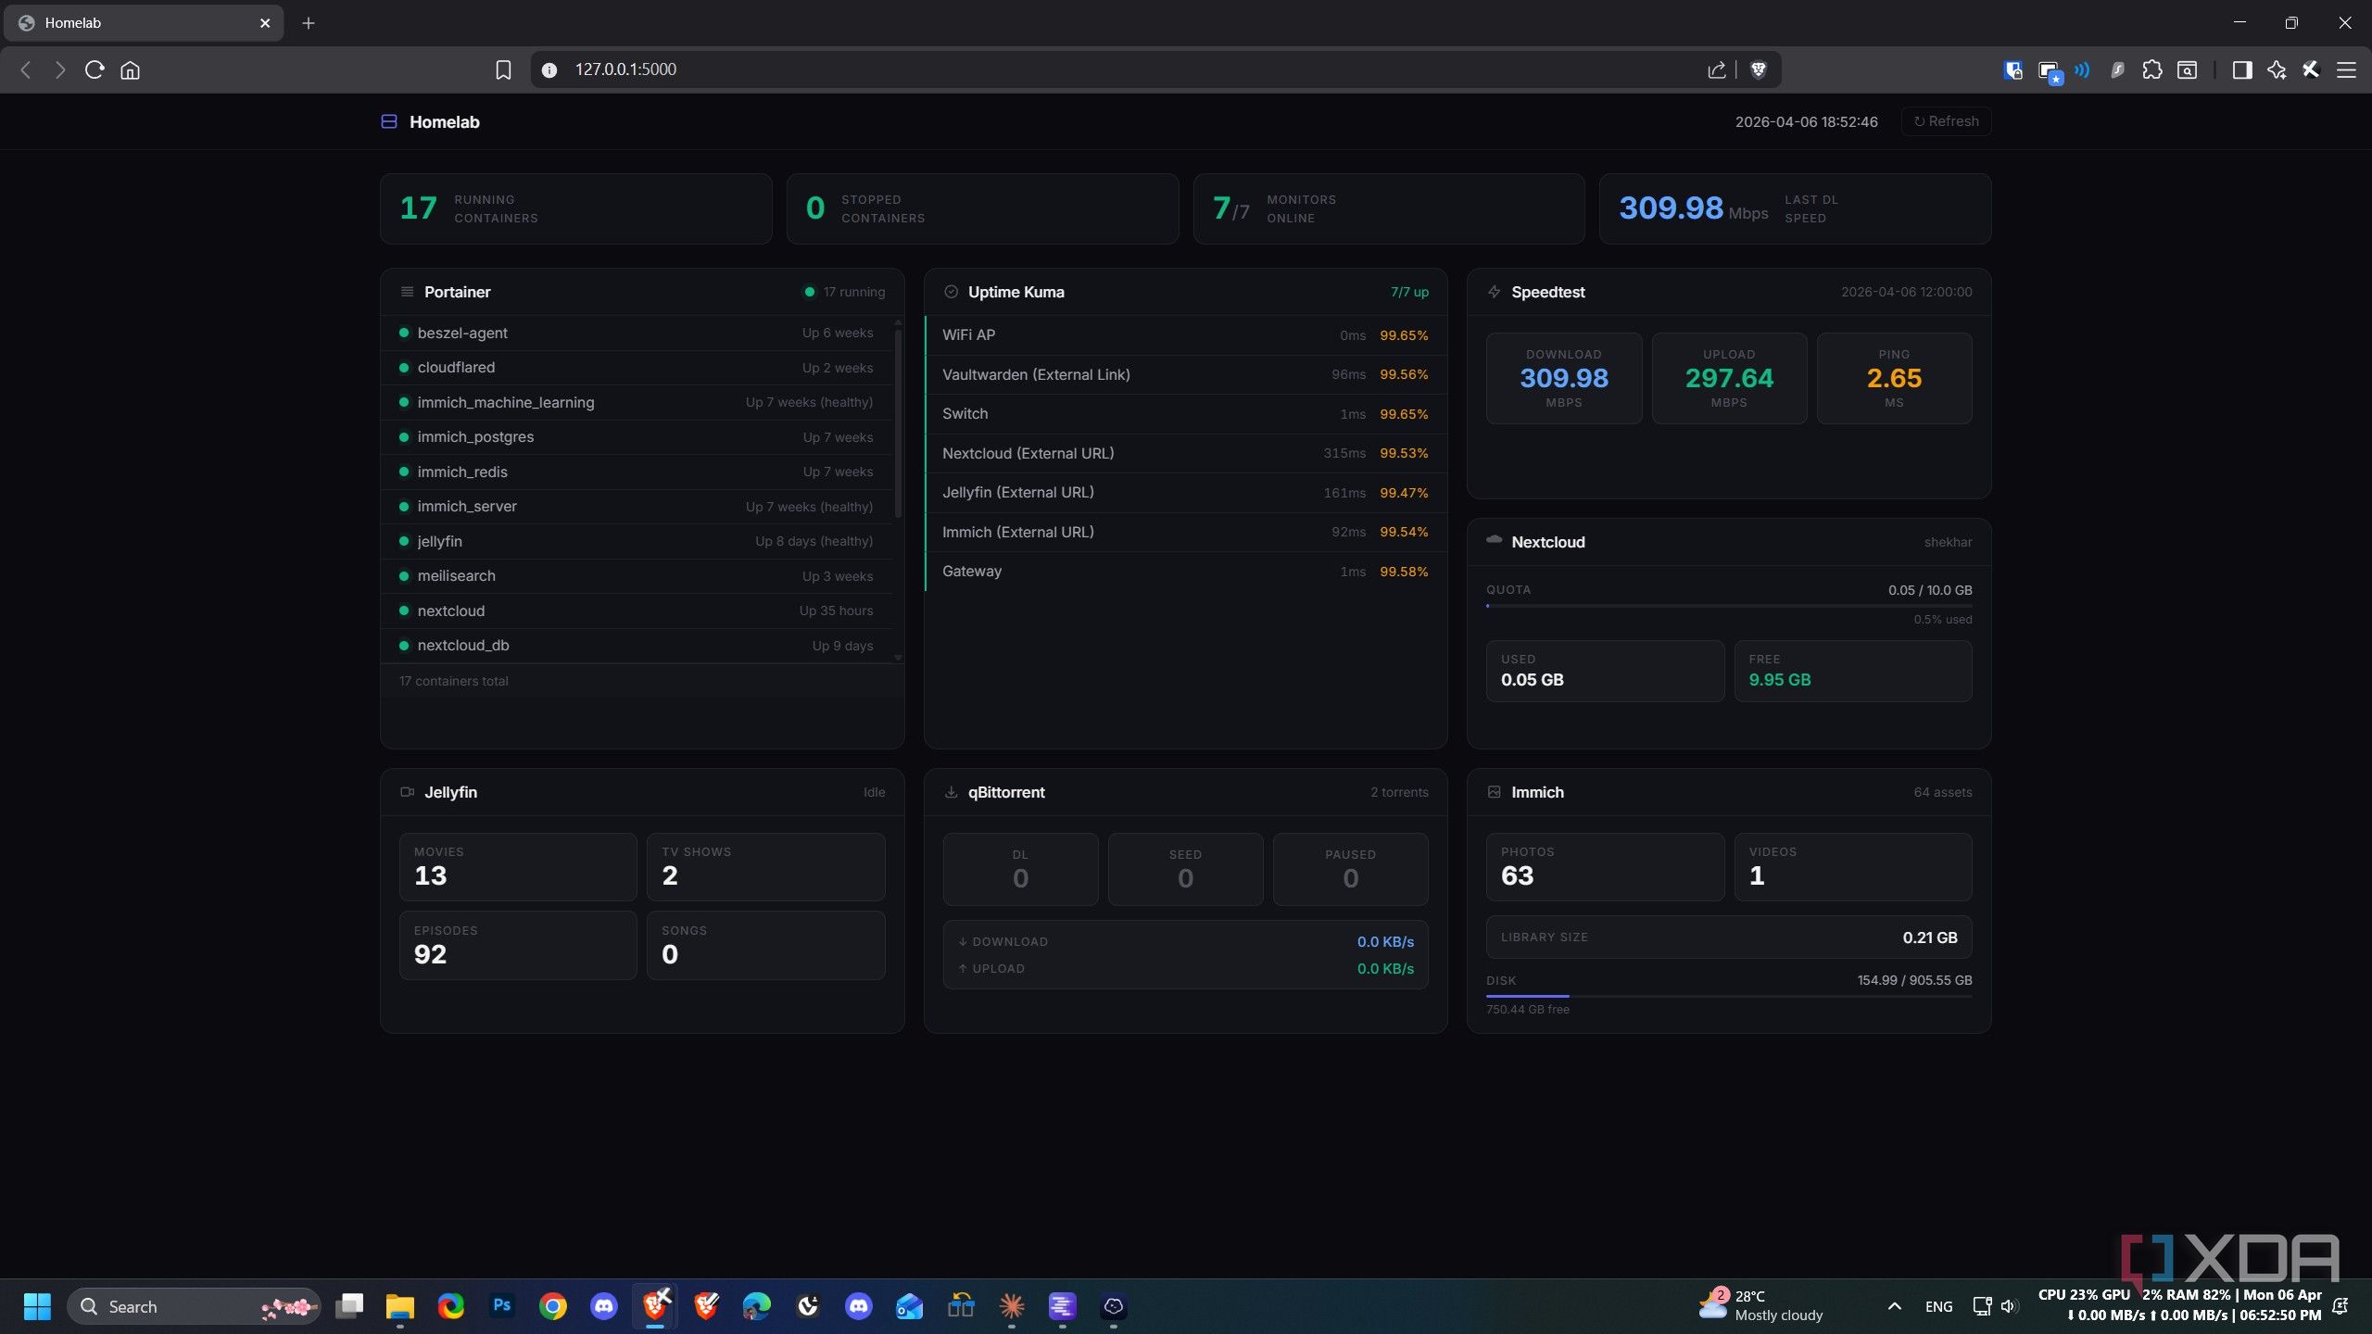The width and height of the screenshot is (2372, 1334).
Task: Bookmark this page with the bookmark icon
Action: 503,69
